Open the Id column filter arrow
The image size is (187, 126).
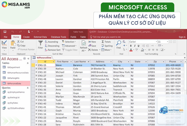[x=53, y=62]
